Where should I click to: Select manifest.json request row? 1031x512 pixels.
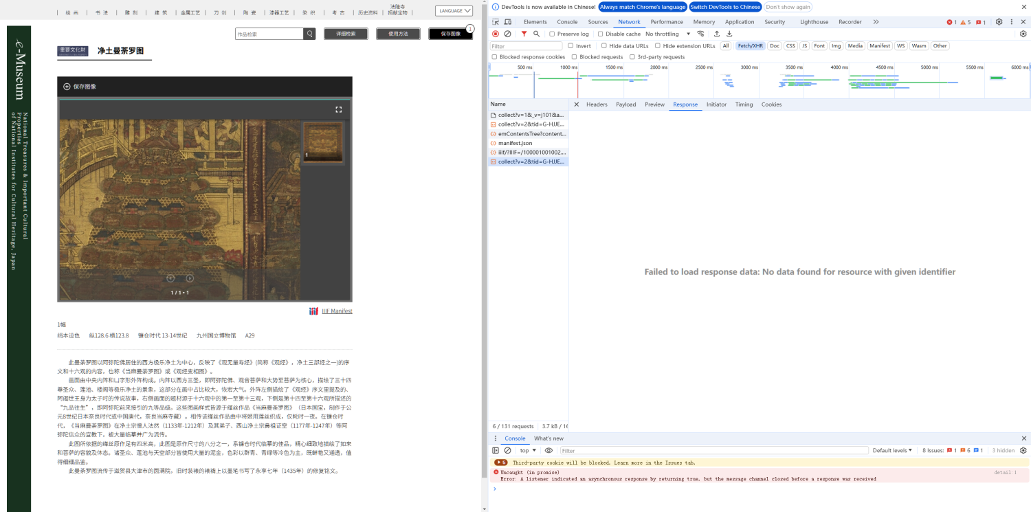528,143
